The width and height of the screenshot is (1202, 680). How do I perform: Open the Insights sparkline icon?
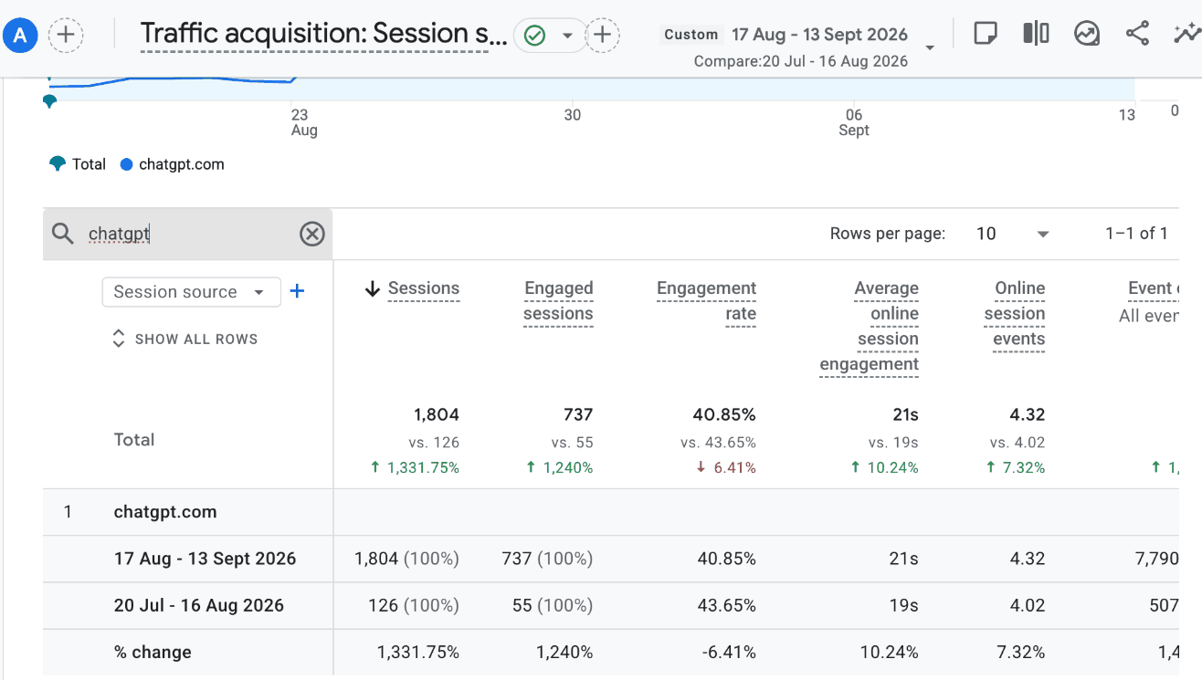pos(1186,34)
